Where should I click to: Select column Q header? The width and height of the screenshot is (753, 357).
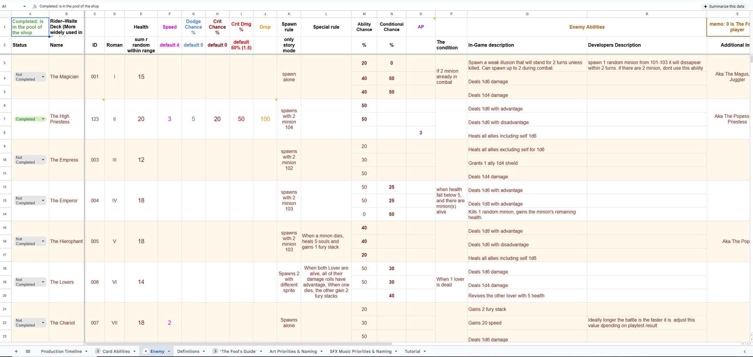527,14
